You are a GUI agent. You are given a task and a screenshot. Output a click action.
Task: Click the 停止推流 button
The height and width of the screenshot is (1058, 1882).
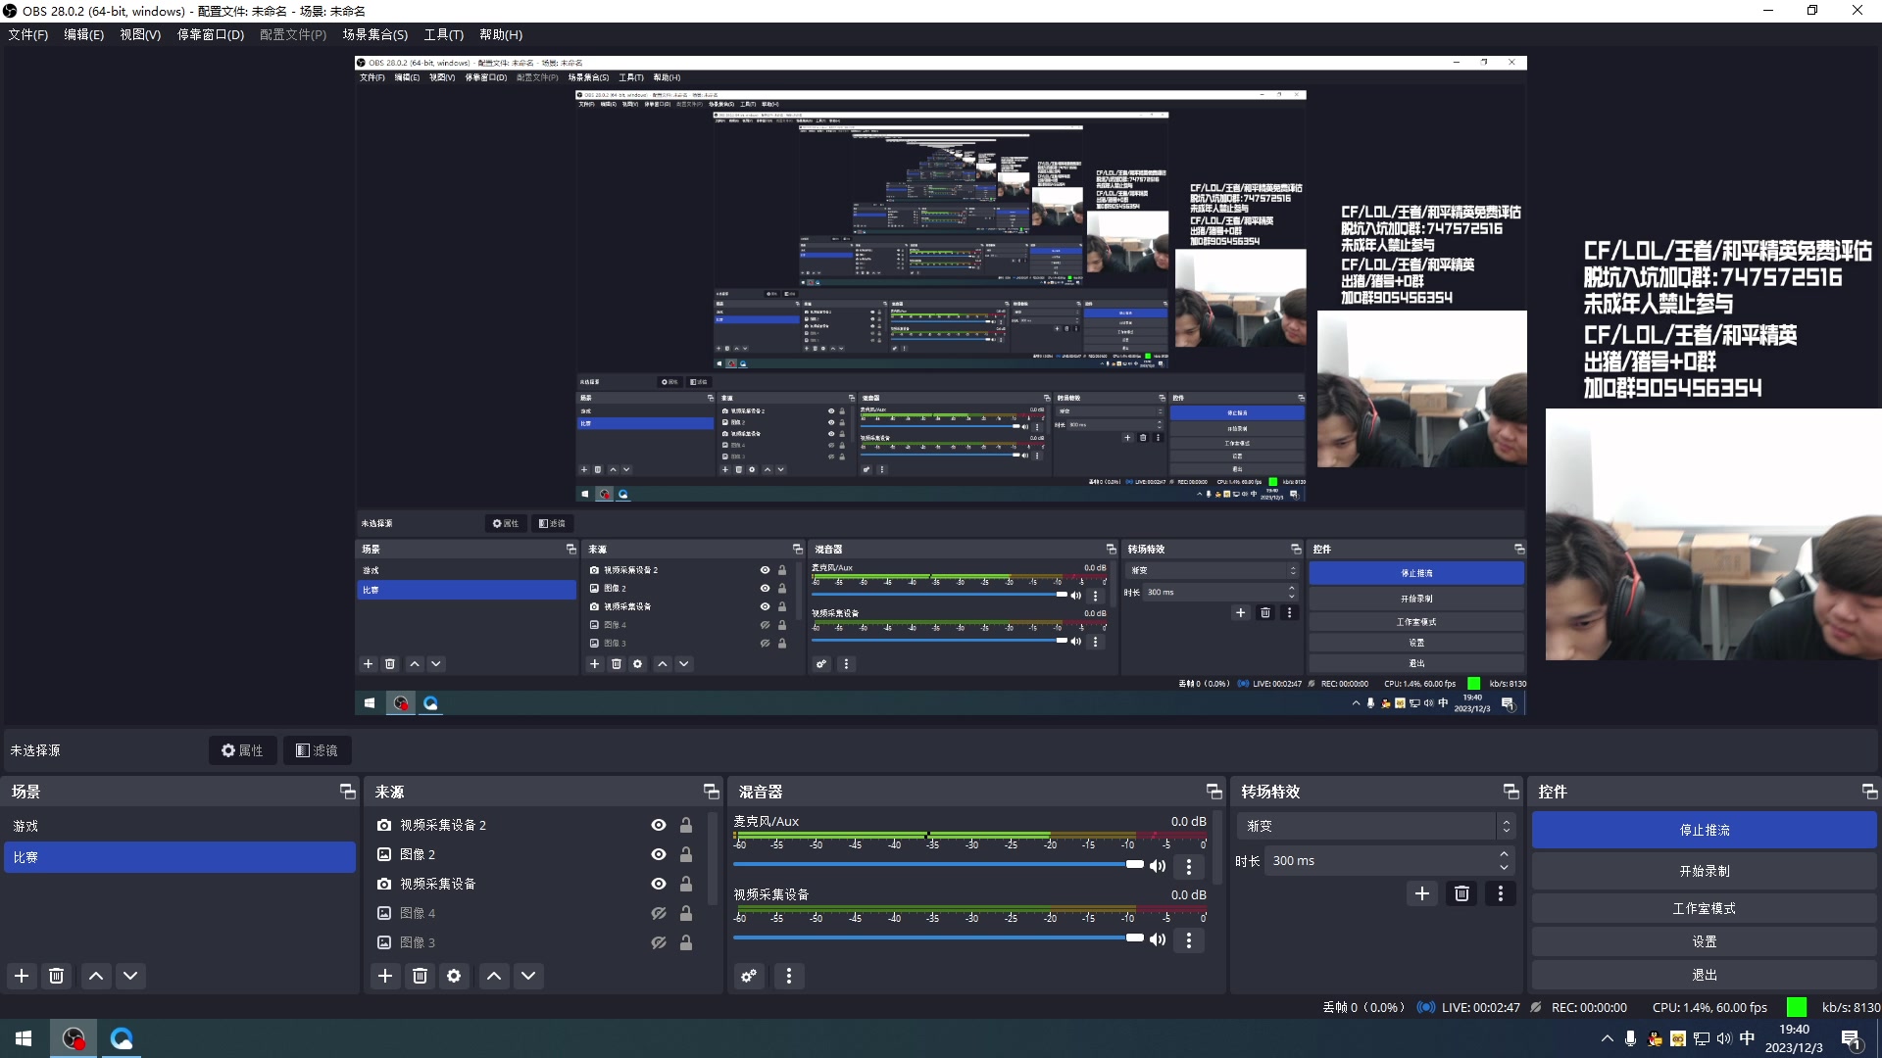[1704, 830]
